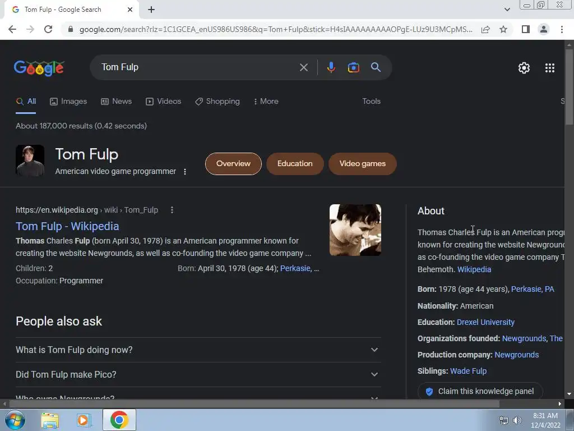Click the Wikipedia result photo thumbnail

355,230
